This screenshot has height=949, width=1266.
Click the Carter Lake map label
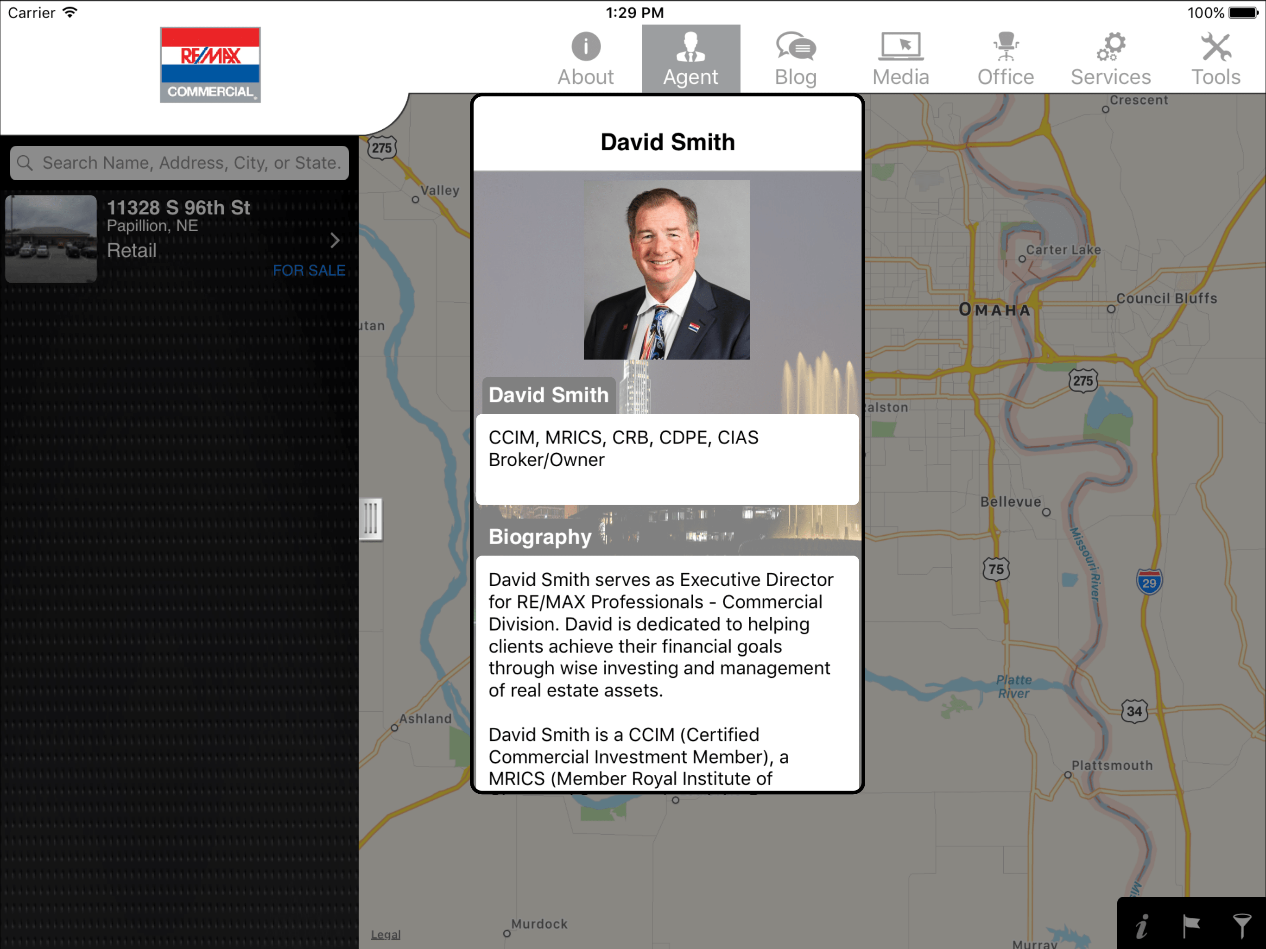(1063, 250)
